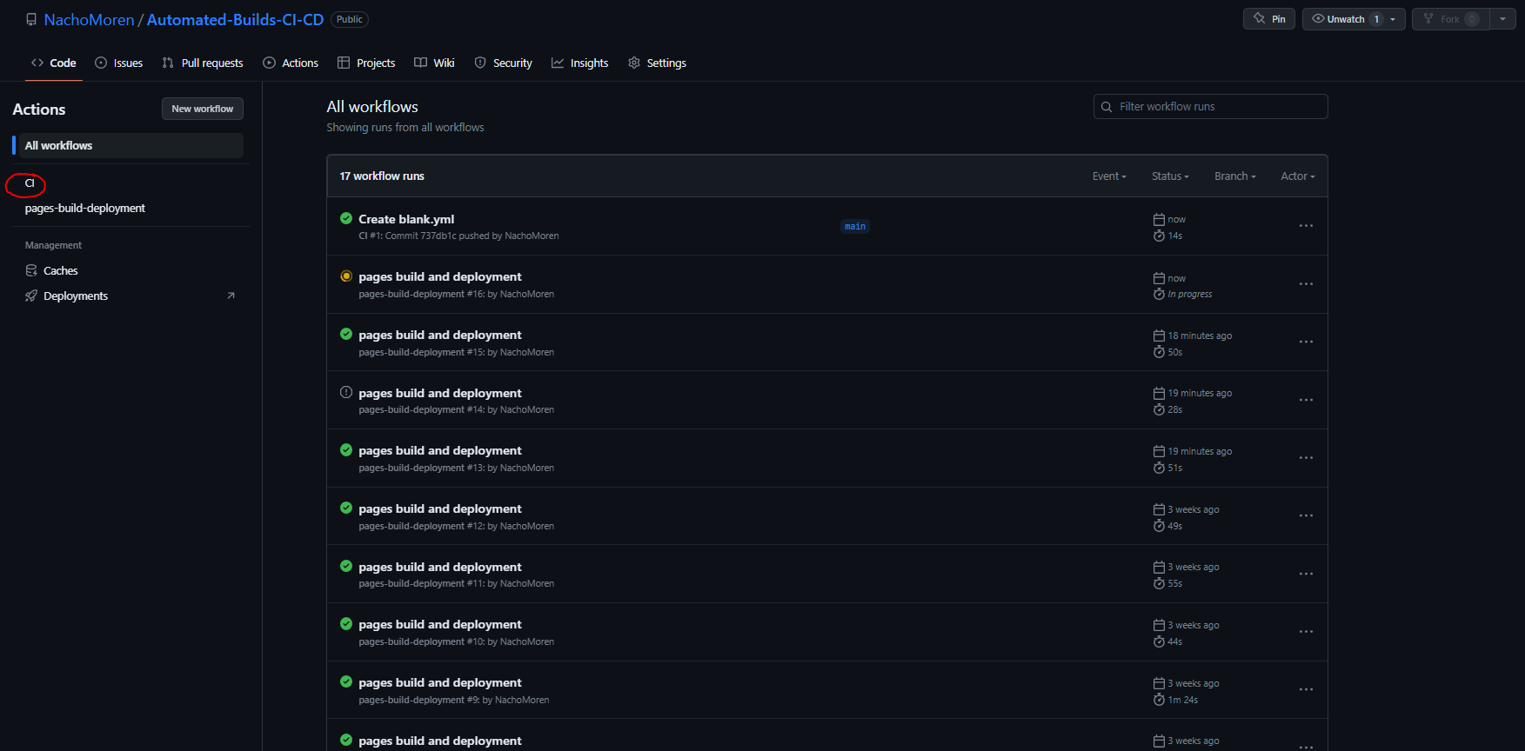Open pages build and deployment run #16
The width and height of the screenshot is (1525, 751).
[440, 276]
